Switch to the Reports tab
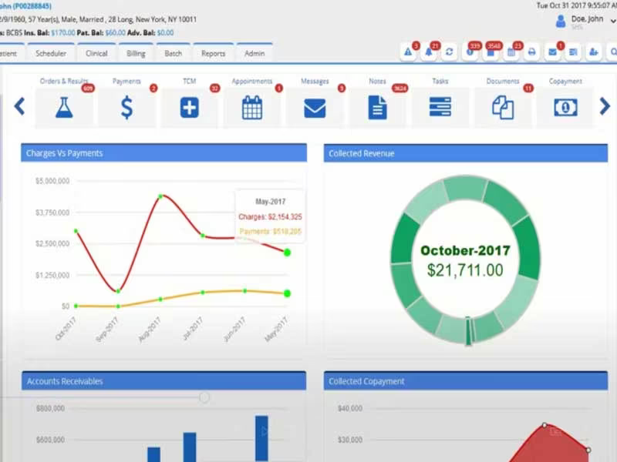 click(214, 53)
